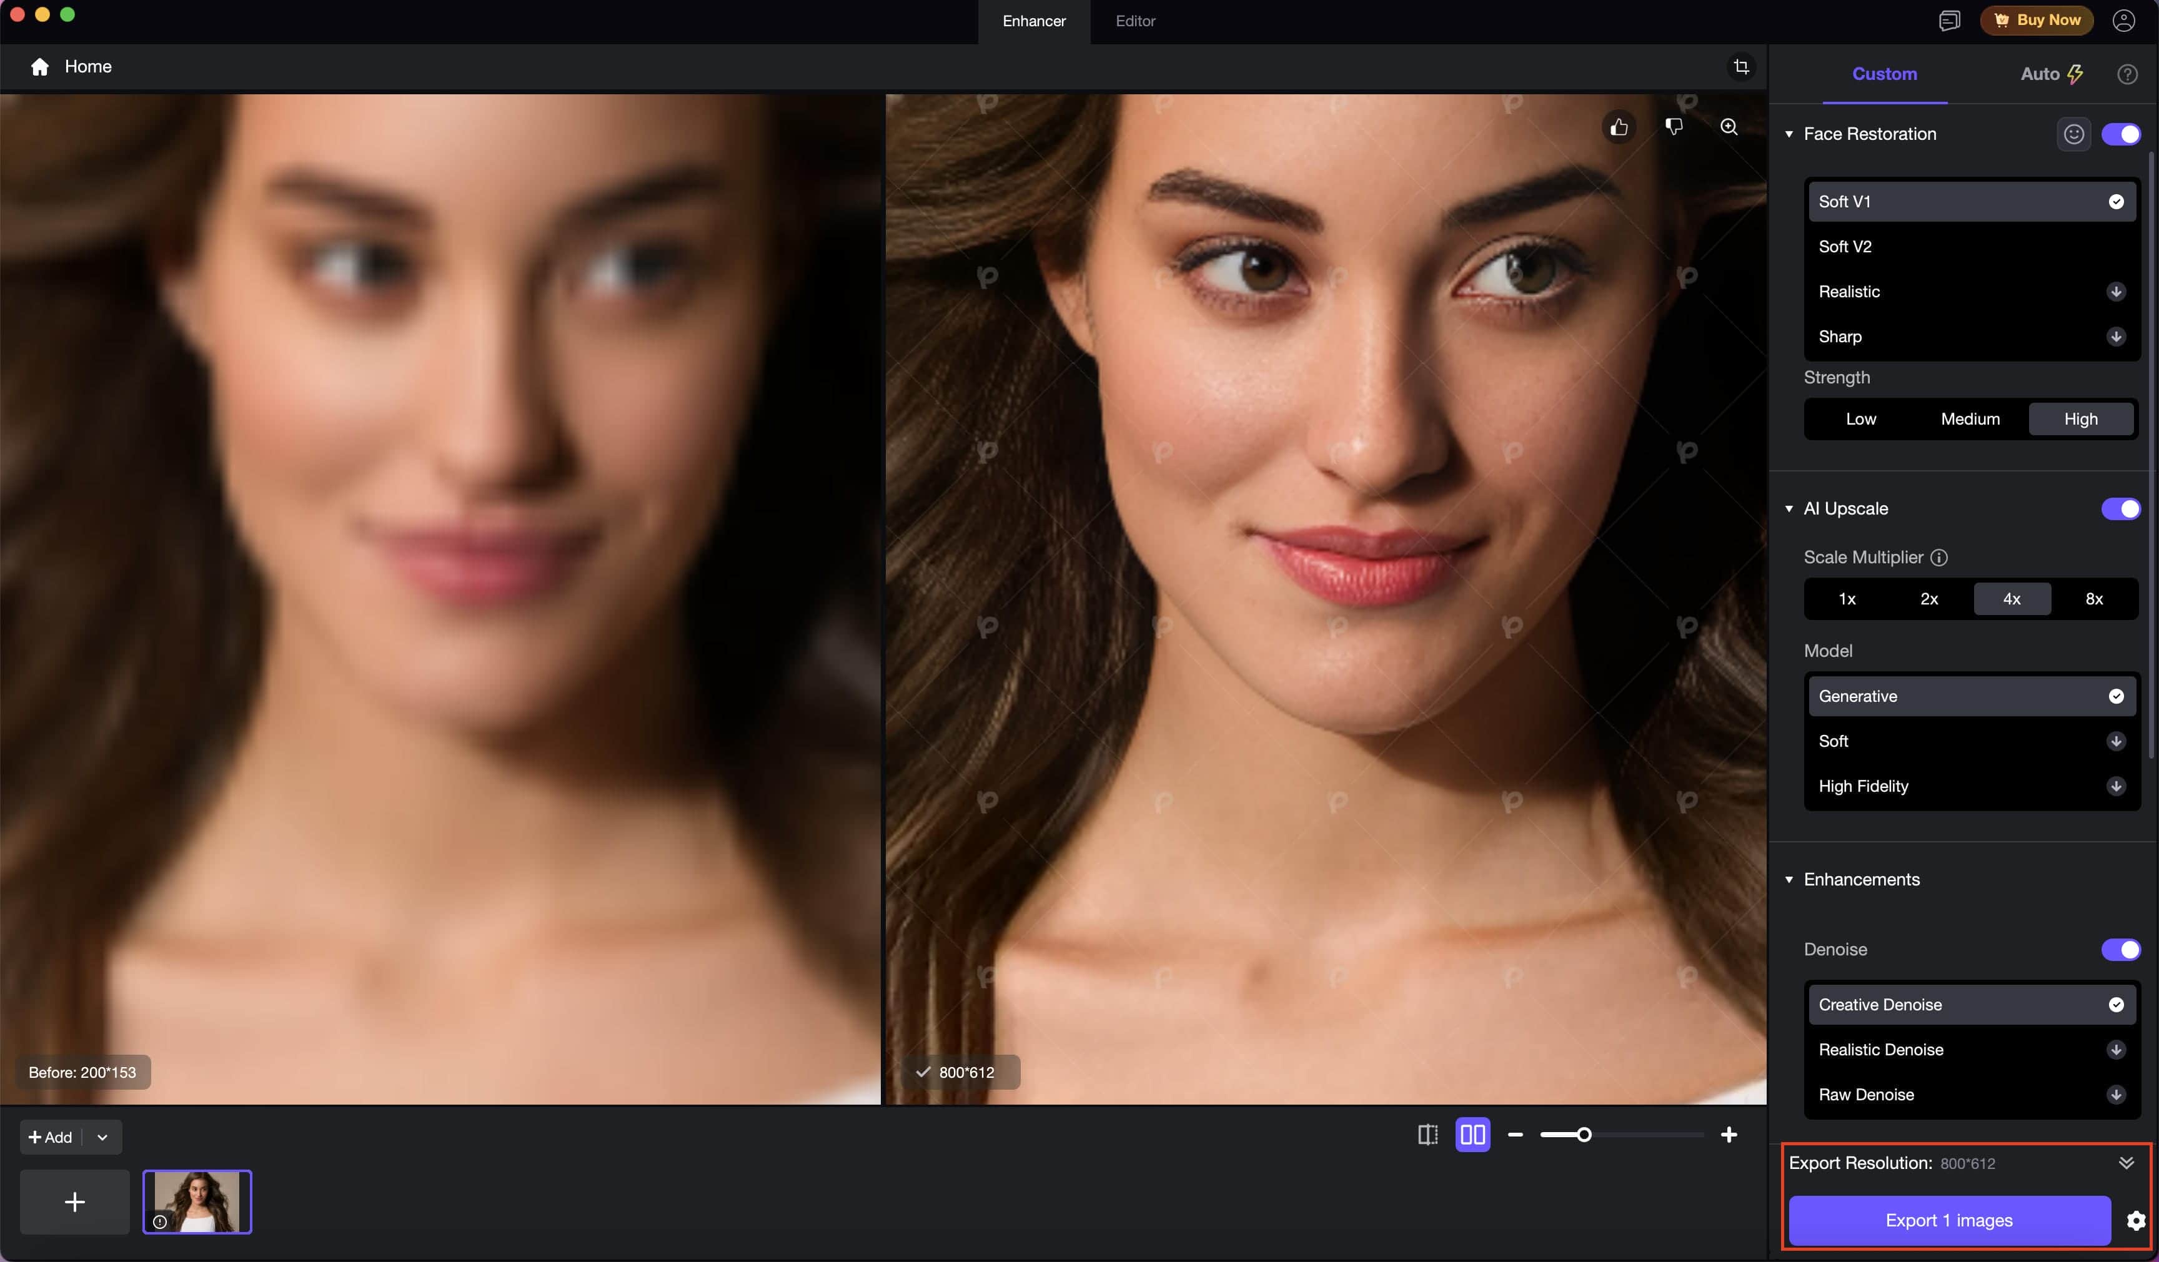2159x1262 pixels.
Task: Switch to the Auto mode tab
Action: coord(2051,74)
